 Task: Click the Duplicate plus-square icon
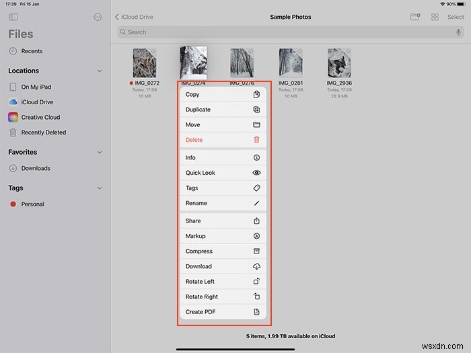pyautogui.click(x=256, y=110)
